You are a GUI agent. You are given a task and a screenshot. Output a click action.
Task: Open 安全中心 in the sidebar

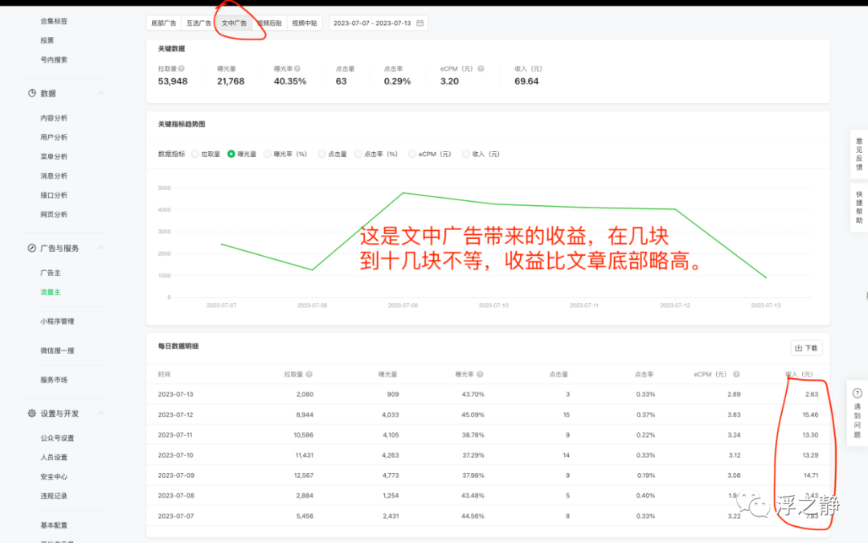(x=54, y=476)
